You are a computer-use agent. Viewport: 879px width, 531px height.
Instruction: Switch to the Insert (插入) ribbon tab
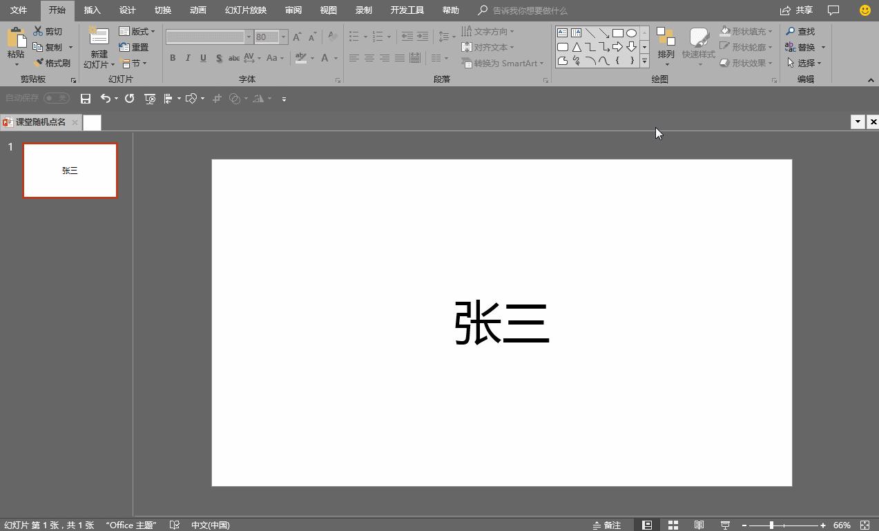(92, 10)
